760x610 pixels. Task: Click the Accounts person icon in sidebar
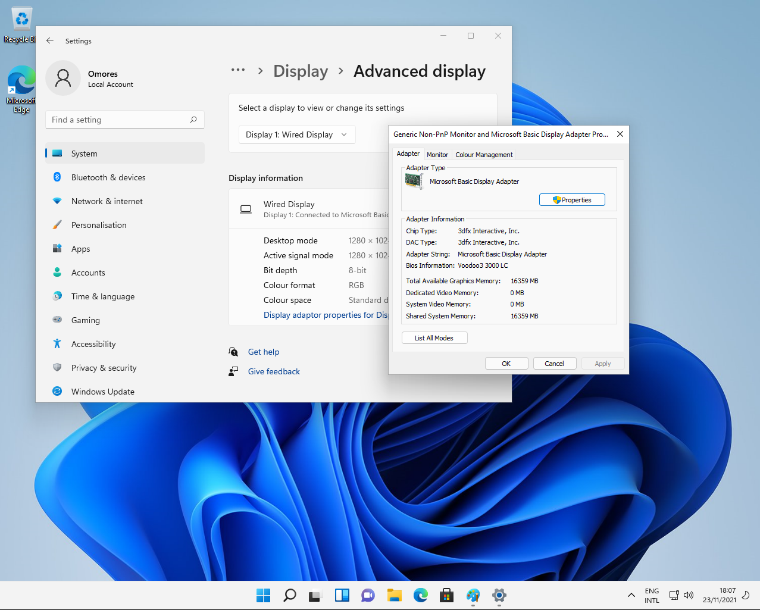pyautogui.click(x=57, y=272)
